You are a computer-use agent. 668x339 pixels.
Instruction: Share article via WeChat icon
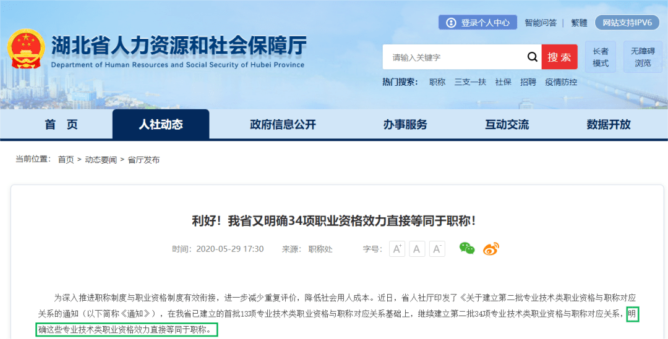click(467, 248)
